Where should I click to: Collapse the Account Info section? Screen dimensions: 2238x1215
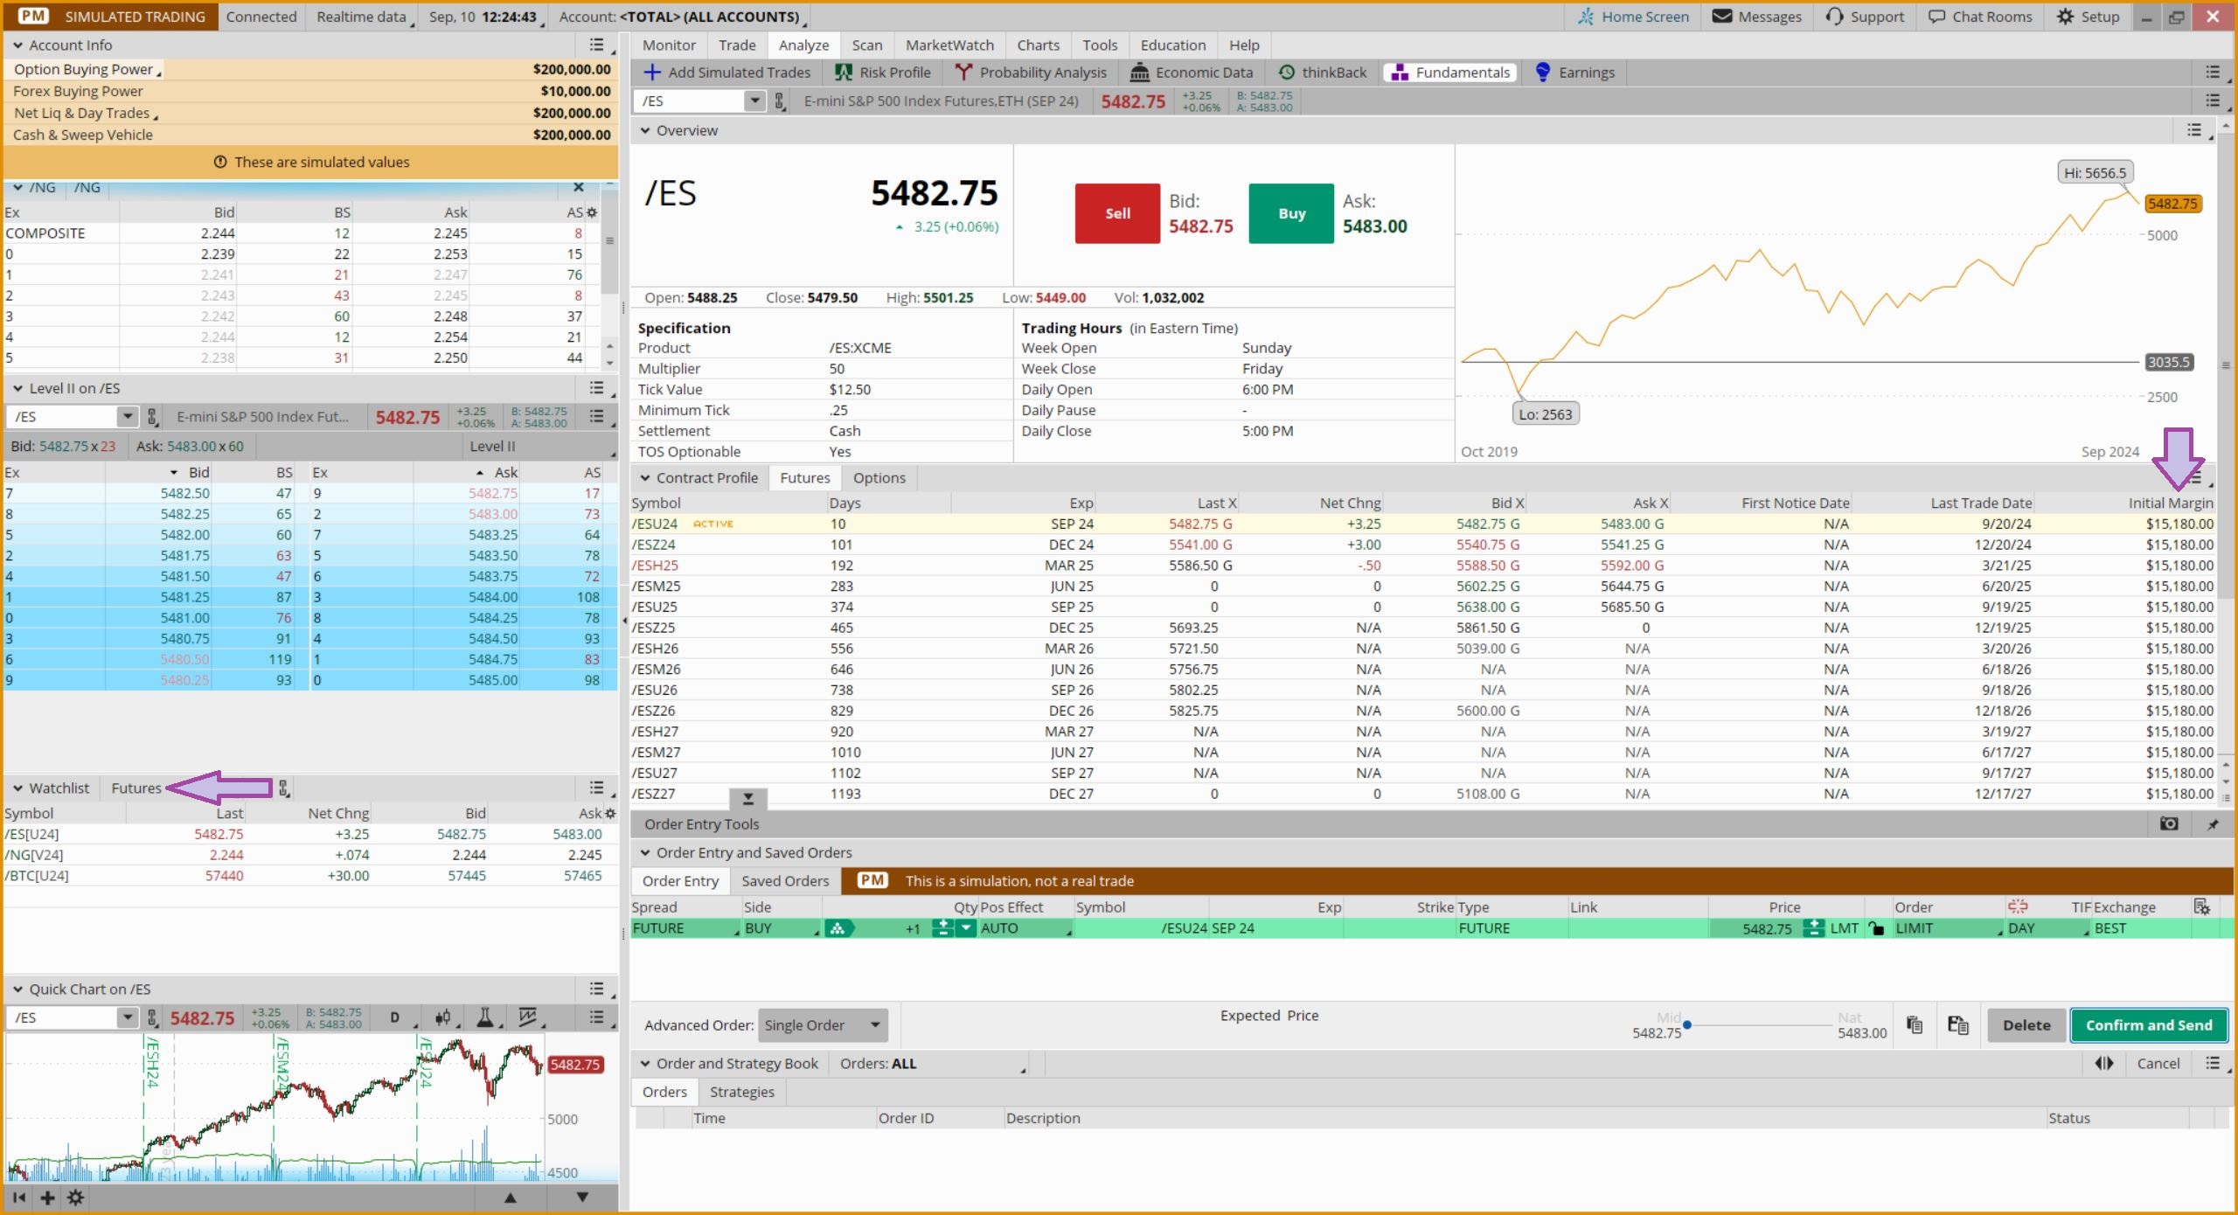[17, 45]
